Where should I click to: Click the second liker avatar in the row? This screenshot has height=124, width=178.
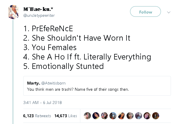[x=96, y=116]
